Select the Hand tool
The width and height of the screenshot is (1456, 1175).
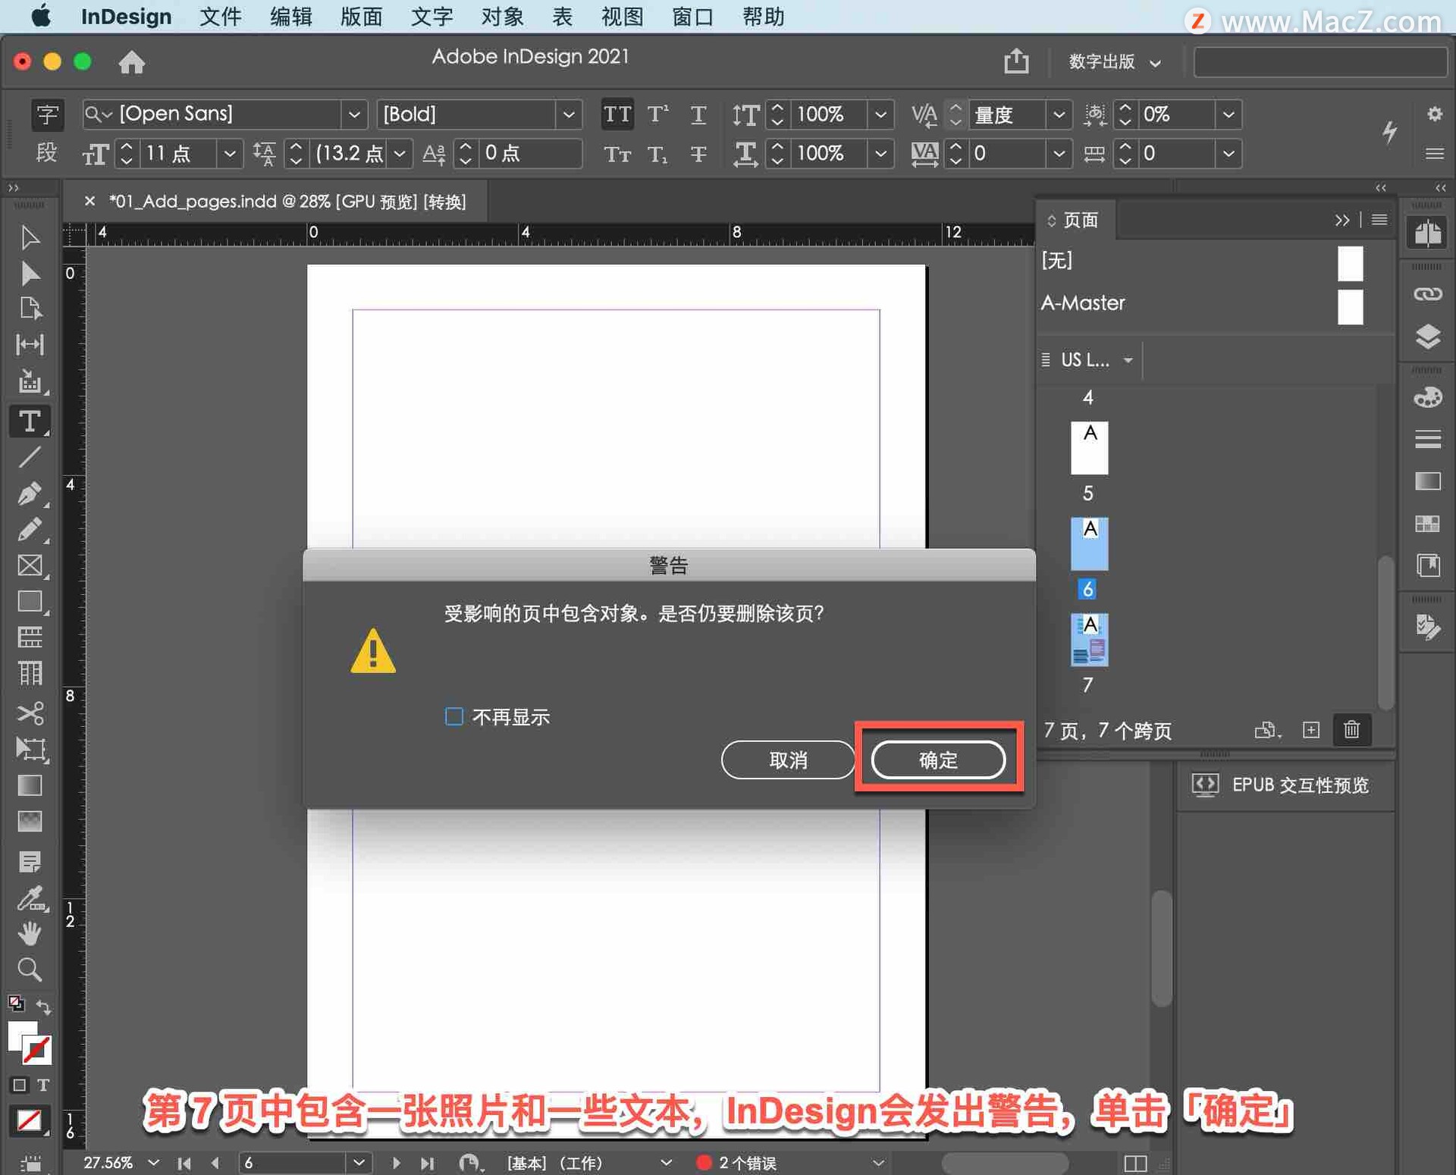pyautogui.click(x=30, y=933)
